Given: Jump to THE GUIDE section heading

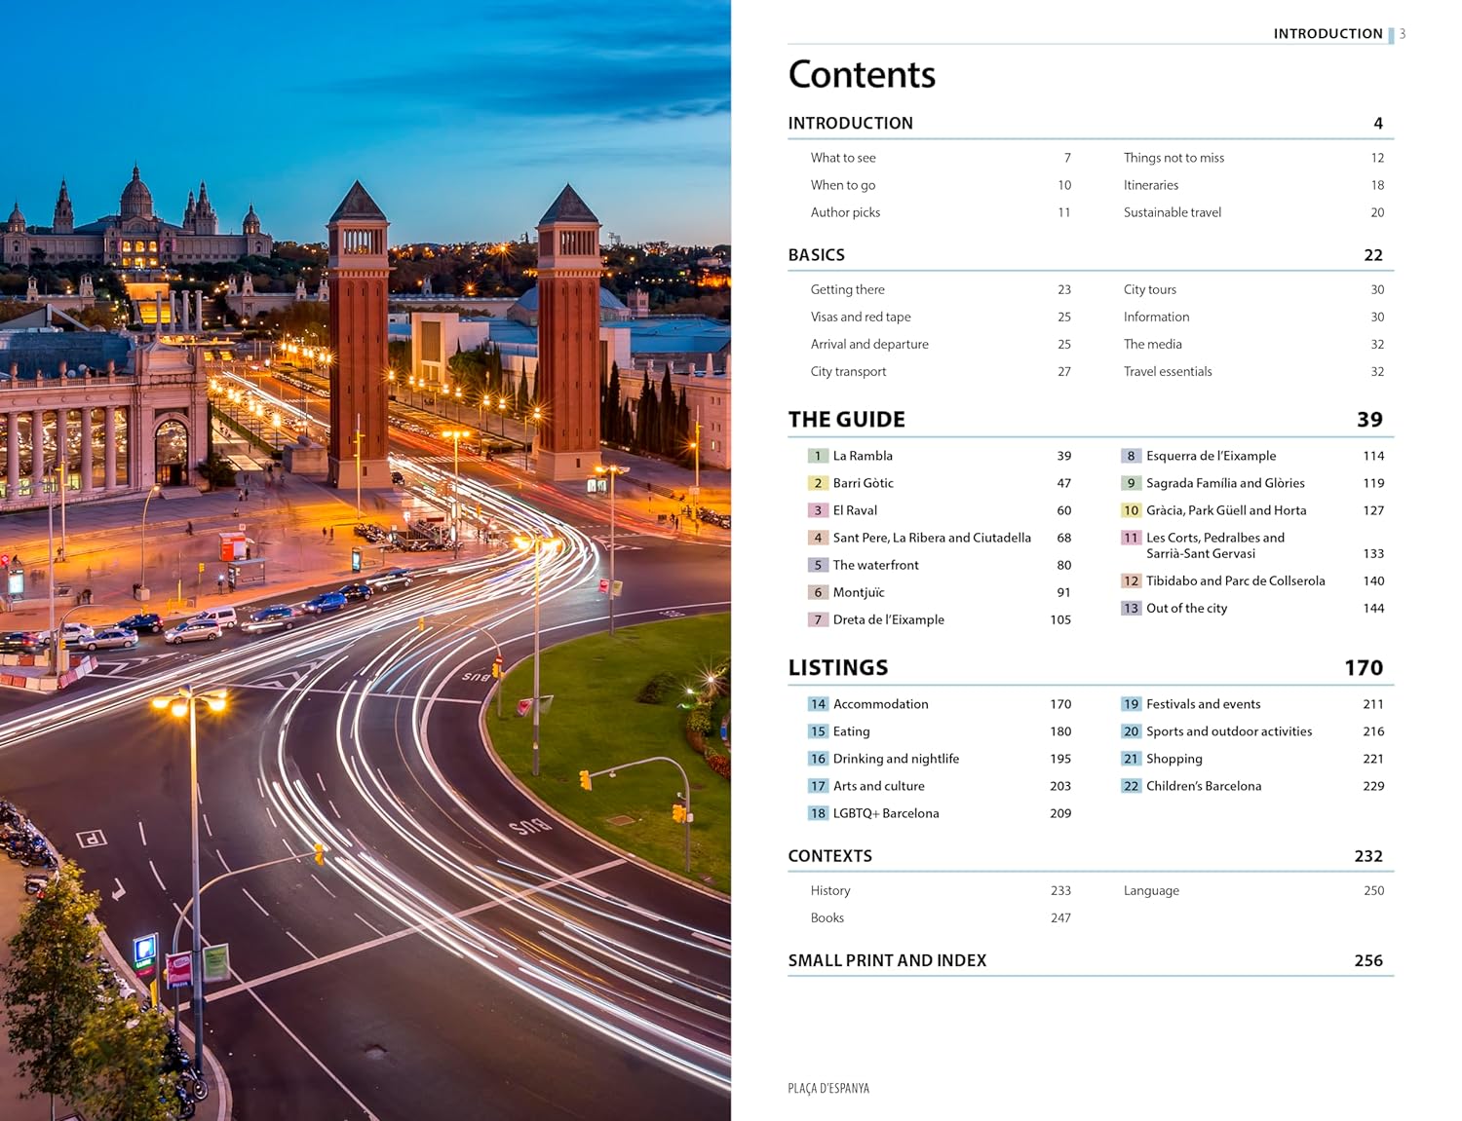Looking at the screenshot, I should tap(846, 420).
